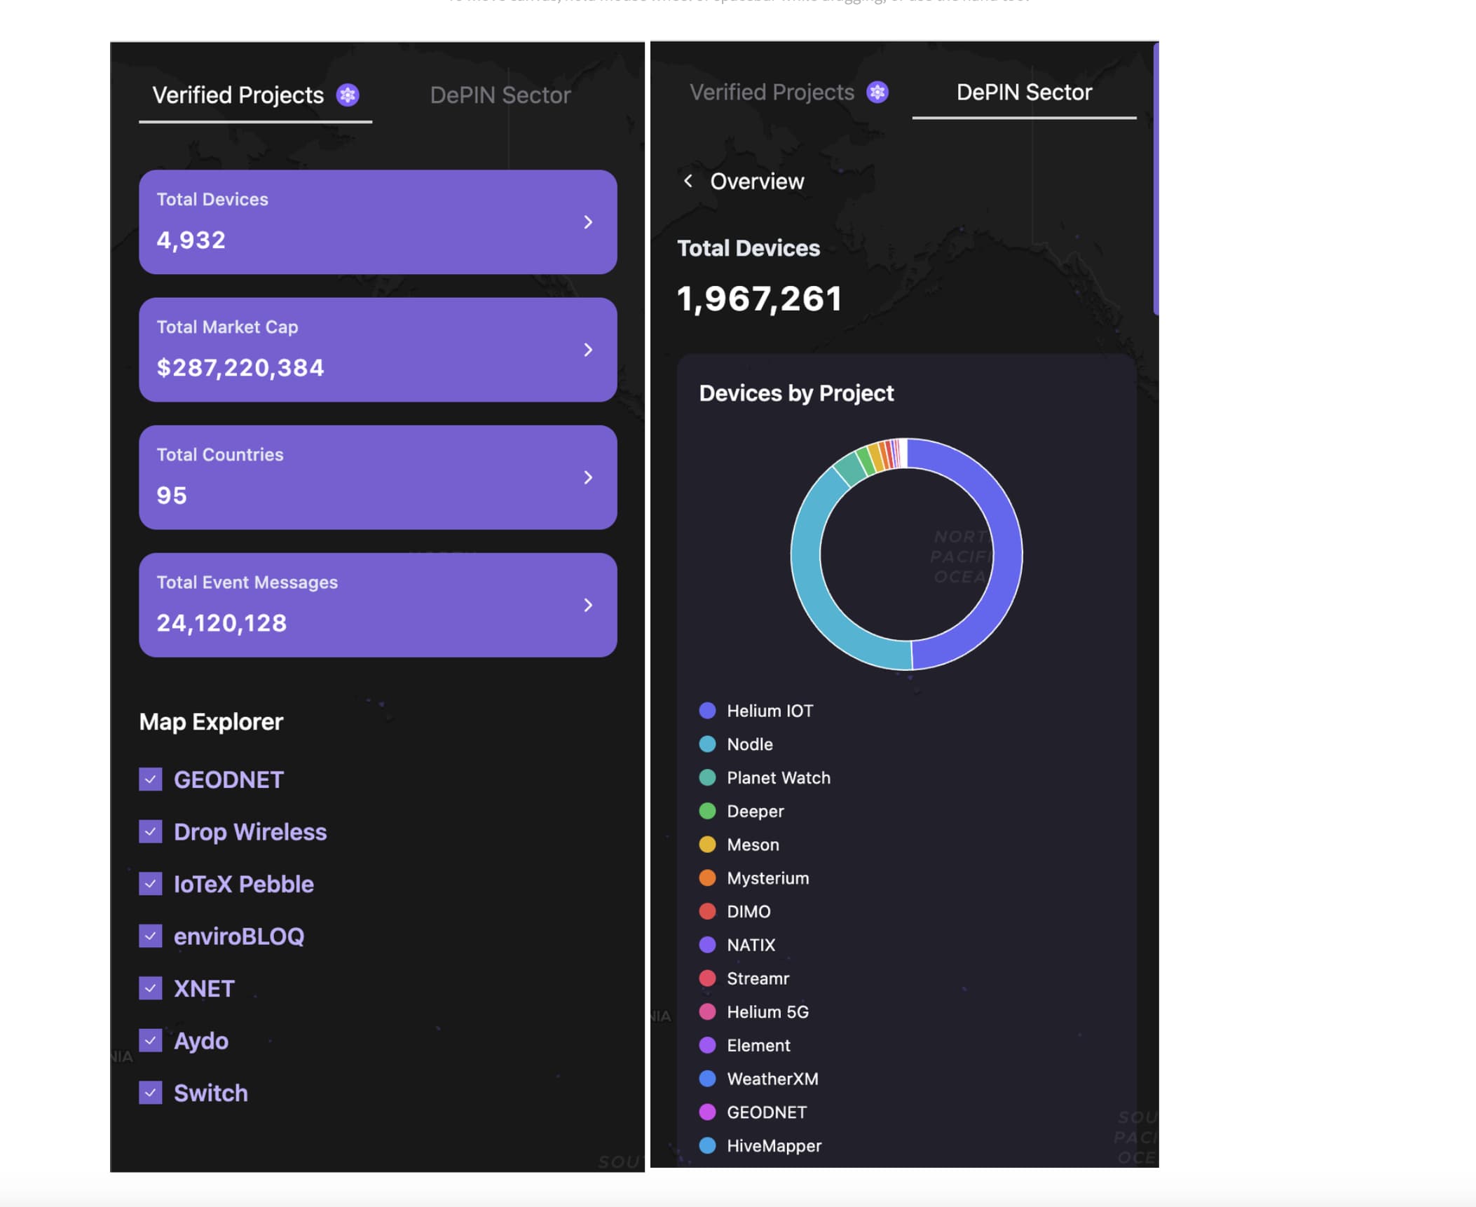
Task: Click the Mysterium legend label
Action: tap(767, 878)
